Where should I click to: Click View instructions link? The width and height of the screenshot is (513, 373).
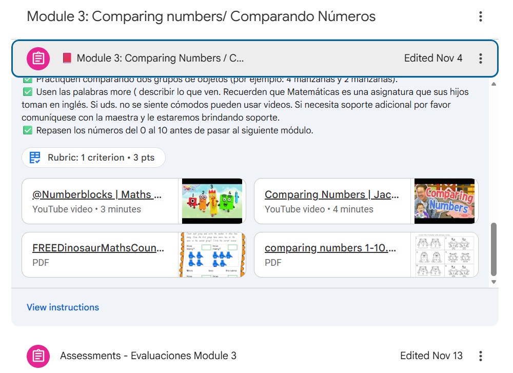click(63, 307)
